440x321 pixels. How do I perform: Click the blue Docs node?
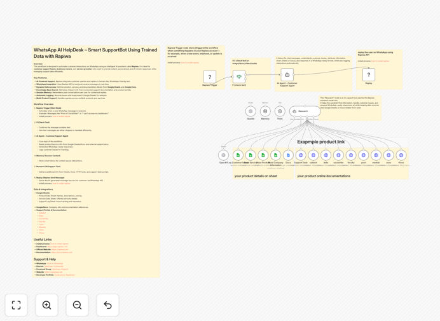[x=288, y=155]
